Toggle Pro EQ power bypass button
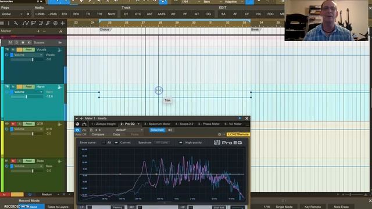The height and width of the screenshot is (209, 372). (x=77, y=130)
